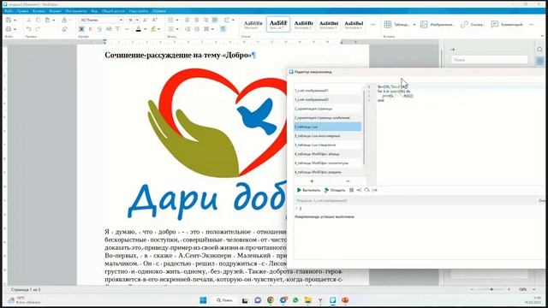Click the font color swatch (A)
Image resolution: width=548 pixels, height=308 pixels.
pyautogui.click(x=139, y=29)
